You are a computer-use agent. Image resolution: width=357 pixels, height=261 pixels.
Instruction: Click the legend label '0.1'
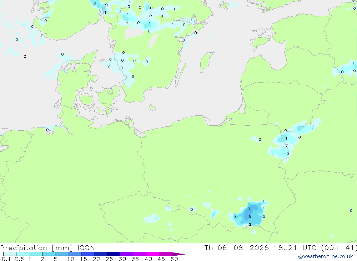click(x=6, y=259)
